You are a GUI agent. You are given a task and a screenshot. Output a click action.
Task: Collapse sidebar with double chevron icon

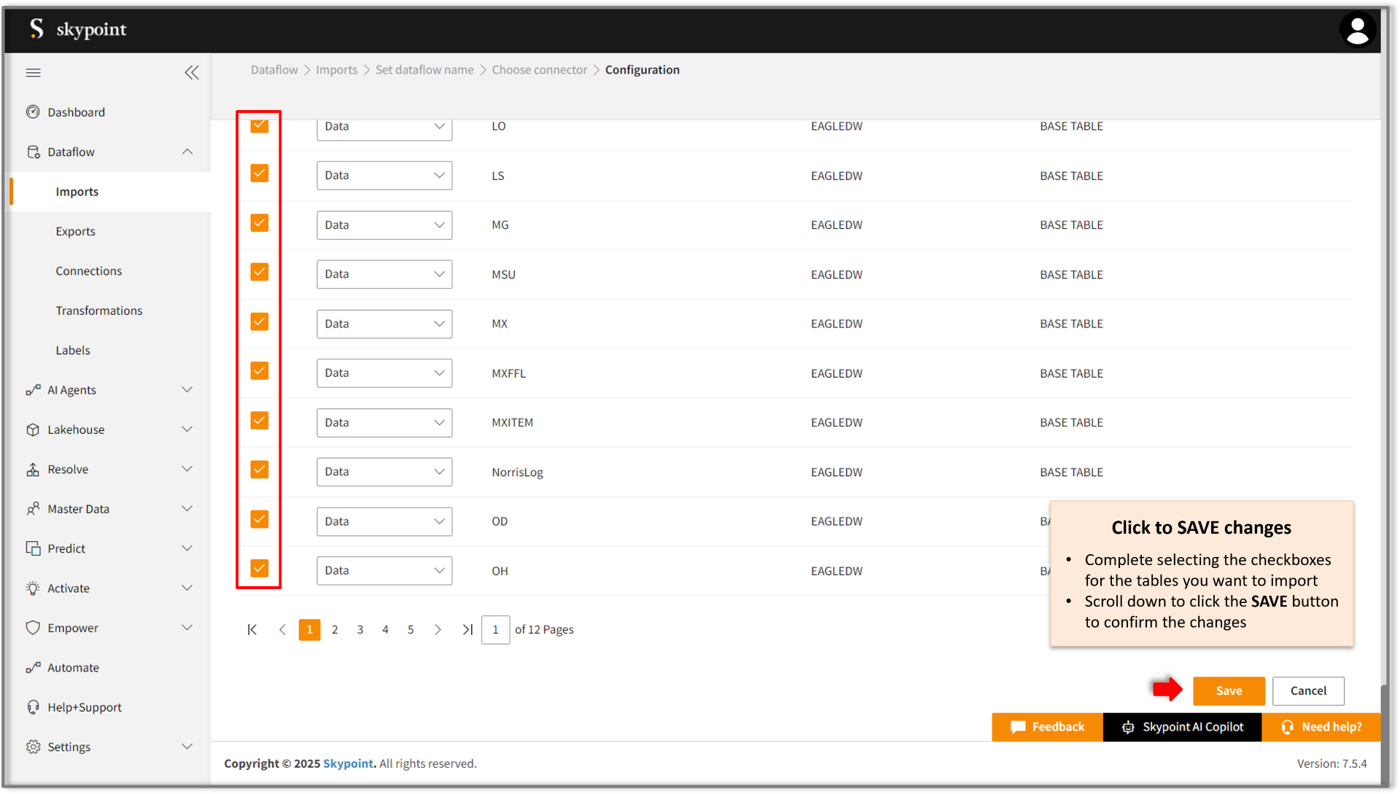tap(192, 73)
